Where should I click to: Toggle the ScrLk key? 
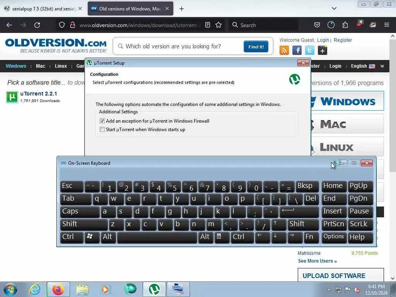pos(360,225)
